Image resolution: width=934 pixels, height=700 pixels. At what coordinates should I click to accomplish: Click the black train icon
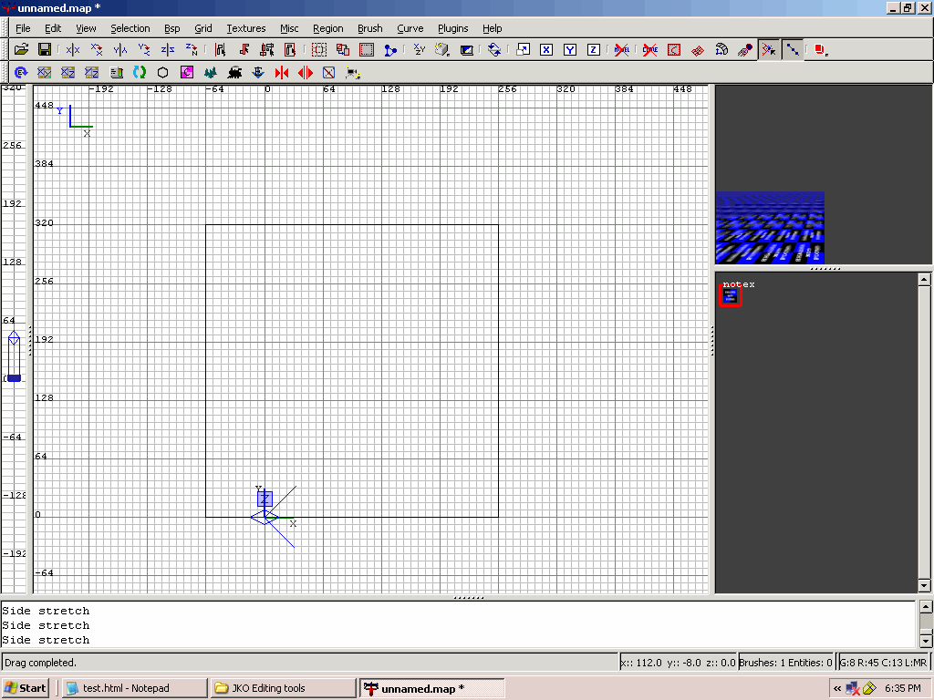pos(234,72)
